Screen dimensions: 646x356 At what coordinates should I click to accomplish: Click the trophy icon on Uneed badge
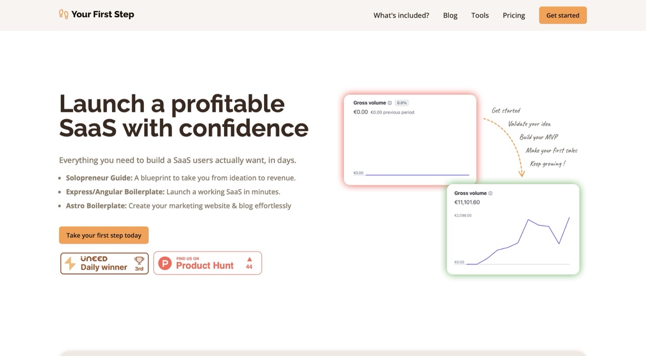pyautogui.click(x=139, y=261)
